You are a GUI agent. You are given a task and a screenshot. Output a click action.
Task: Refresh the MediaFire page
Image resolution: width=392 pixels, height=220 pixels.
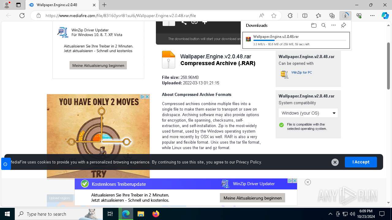click(22, 16)
